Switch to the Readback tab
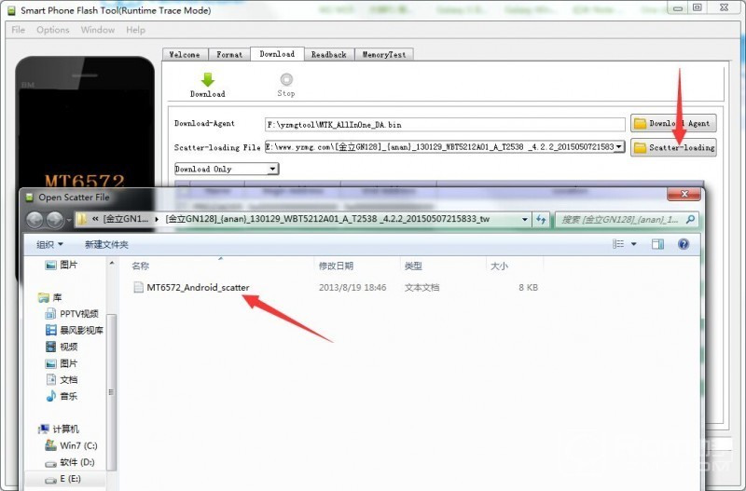 tap(329, 55)
